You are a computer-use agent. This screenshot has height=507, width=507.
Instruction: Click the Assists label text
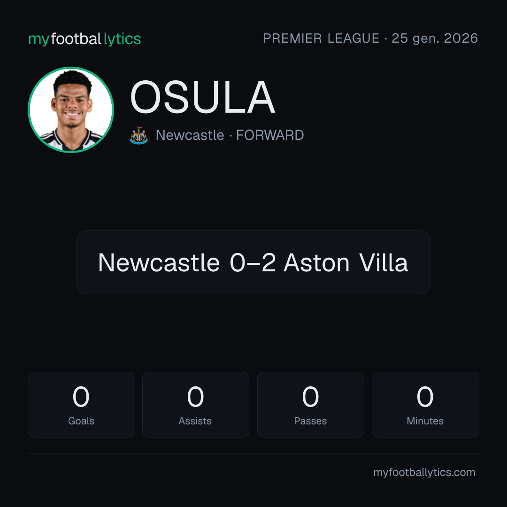pos(195,421)
